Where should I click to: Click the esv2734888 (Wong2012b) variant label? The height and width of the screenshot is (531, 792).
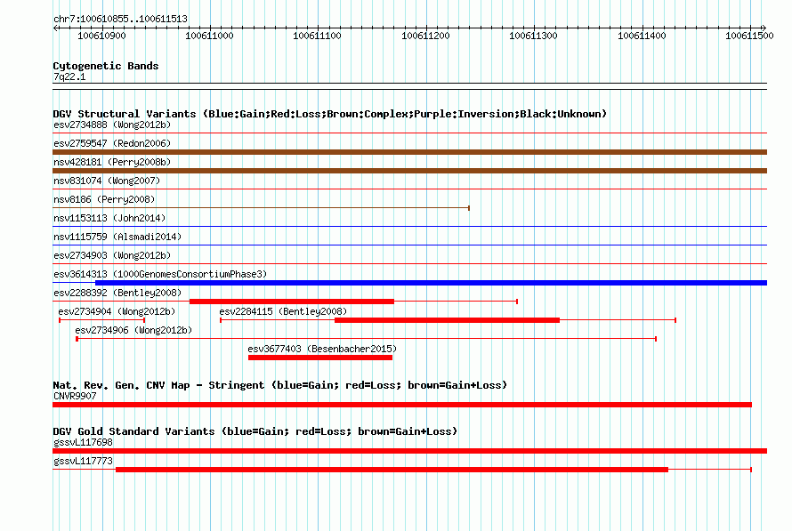pos(112,125)
